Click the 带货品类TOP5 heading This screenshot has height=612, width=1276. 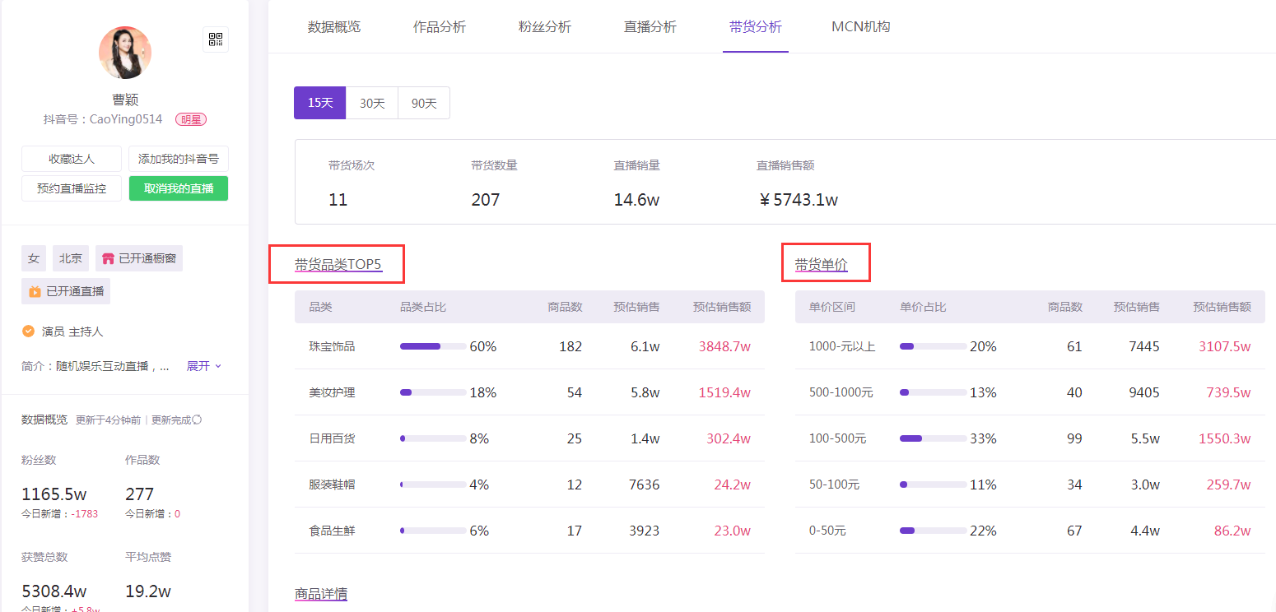pyautogui.click(x=338, y=265)
